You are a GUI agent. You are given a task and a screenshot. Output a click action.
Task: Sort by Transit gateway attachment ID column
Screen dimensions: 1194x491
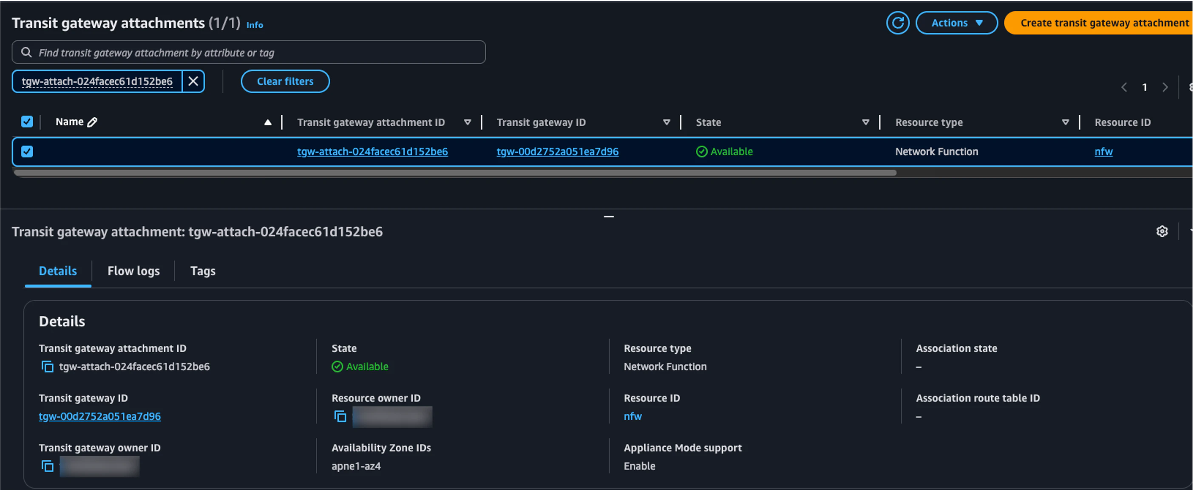(467, 122)
